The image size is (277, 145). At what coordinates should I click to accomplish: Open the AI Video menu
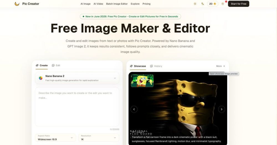tap(98, 4)
